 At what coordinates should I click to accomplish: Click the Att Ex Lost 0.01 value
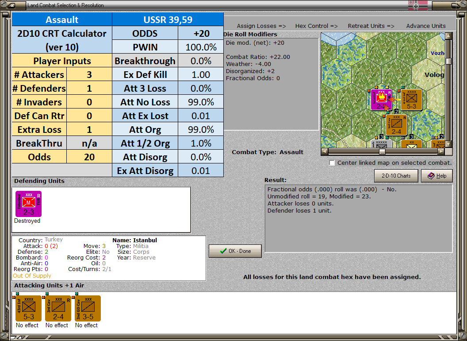(x=201, y=116)
